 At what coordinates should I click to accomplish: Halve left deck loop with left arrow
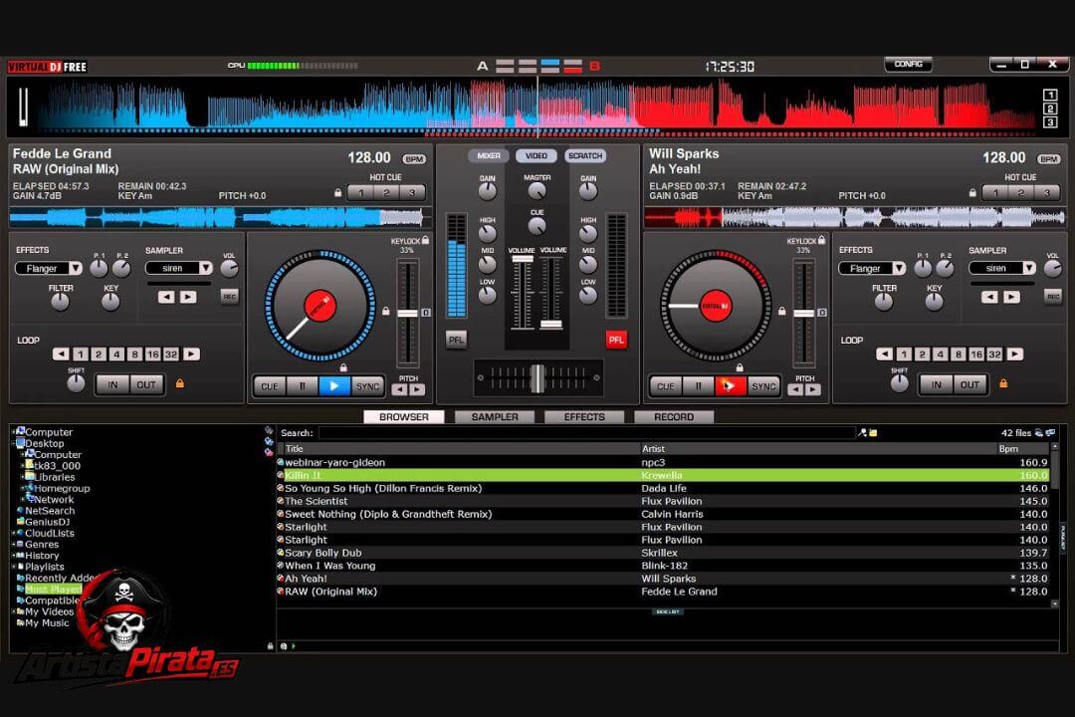coord(61,355)
